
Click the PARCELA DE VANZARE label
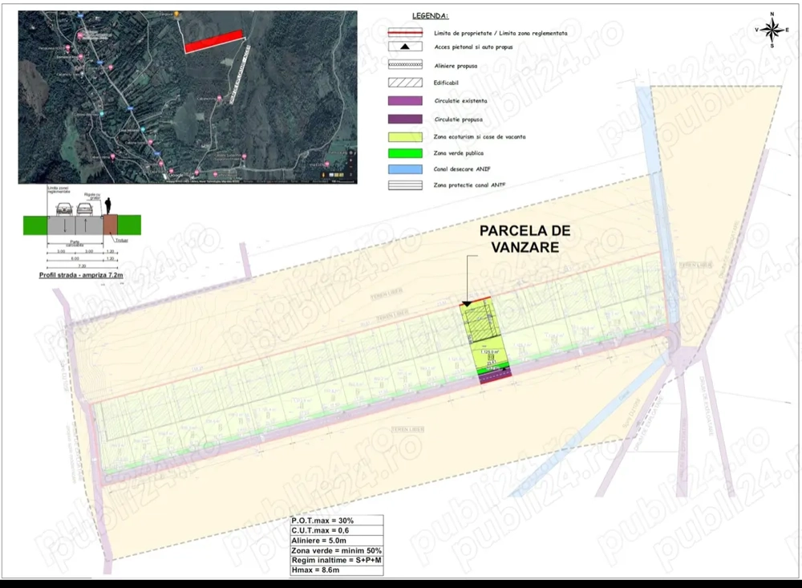[523, 239]
